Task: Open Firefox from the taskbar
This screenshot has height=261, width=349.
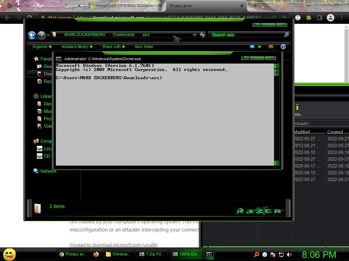Action: point(96,254)
